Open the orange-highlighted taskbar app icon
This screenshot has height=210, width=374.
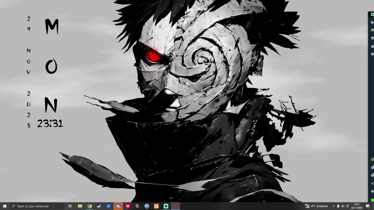click(x=118, y=206)
